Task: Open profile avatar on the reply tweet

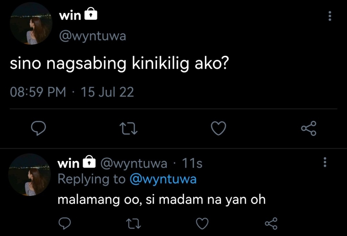Action: coord(30,175)
